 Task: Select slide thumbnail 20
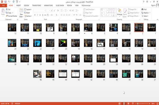(x=63, y=43)
